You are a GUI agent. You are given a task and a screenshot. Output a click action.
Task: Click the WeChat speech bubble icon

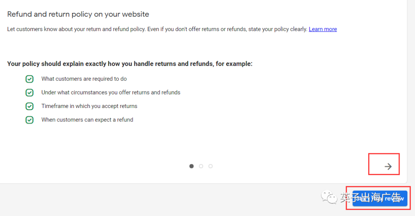click(329, 197)
